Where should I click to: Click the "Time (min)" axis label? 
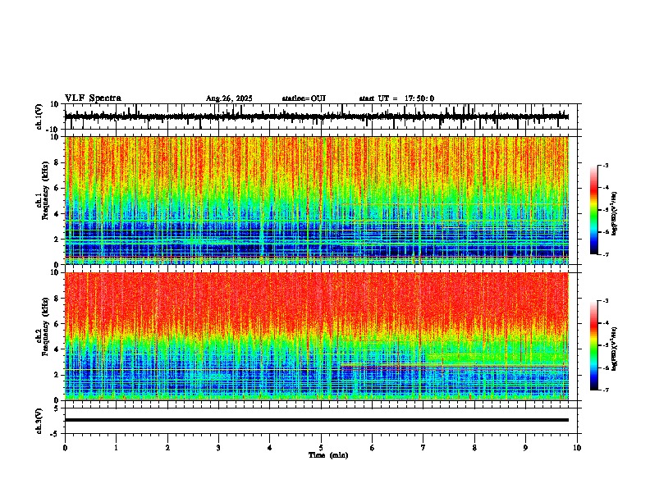click(x=328, y=455)
